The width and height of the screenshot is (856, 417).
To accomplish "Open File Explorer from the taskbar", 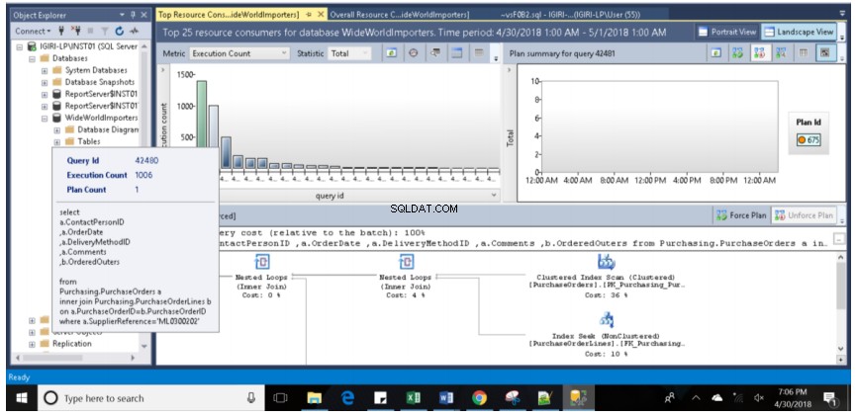I will [314, 398].
